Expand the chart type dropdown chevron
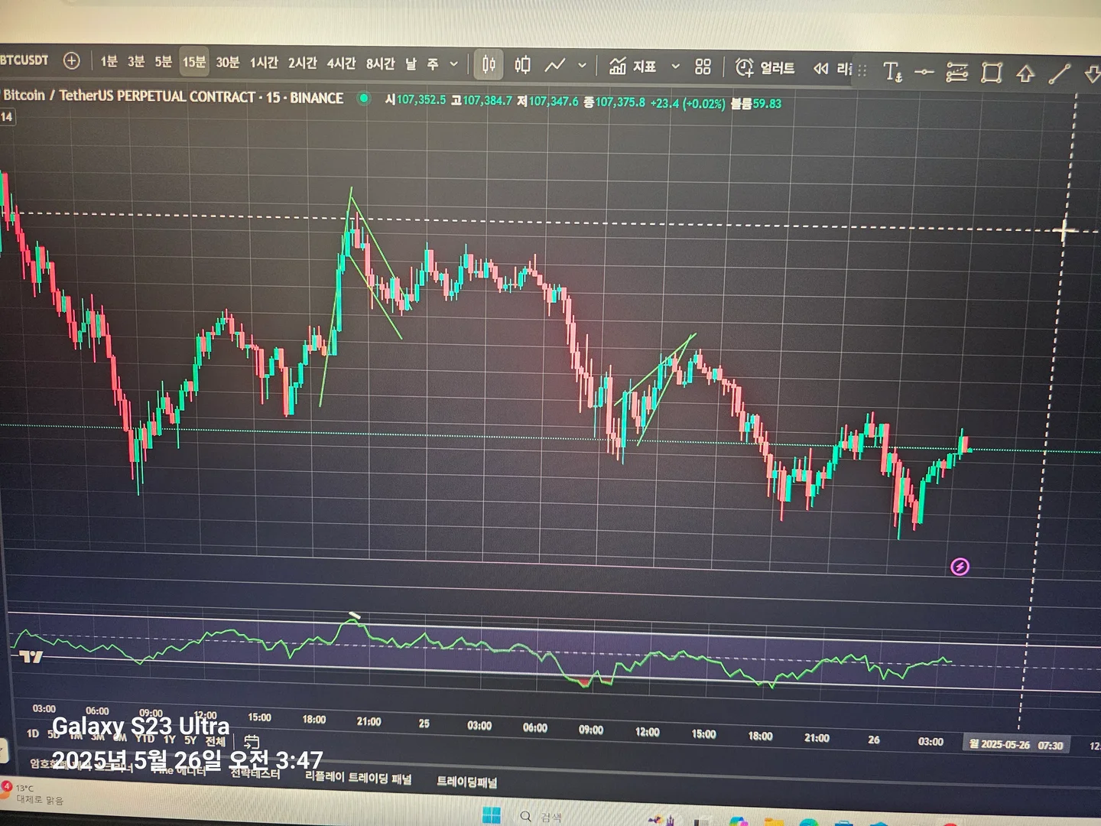Viewport: 1101px width, 826px height. [582, 66]
